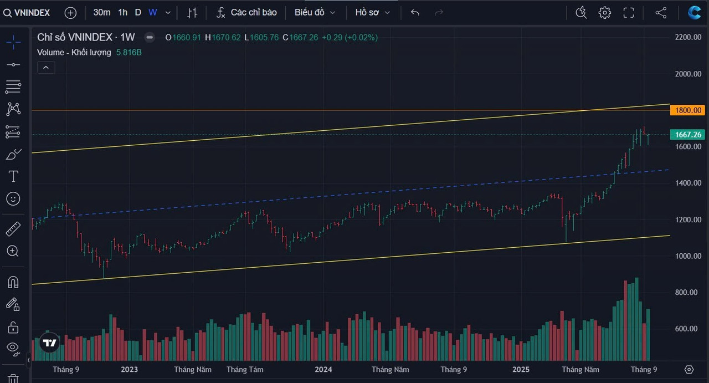Click the minus icon beside 1W title
The height and width of the screenshot is (383, 709).
[x=150, y=37]
